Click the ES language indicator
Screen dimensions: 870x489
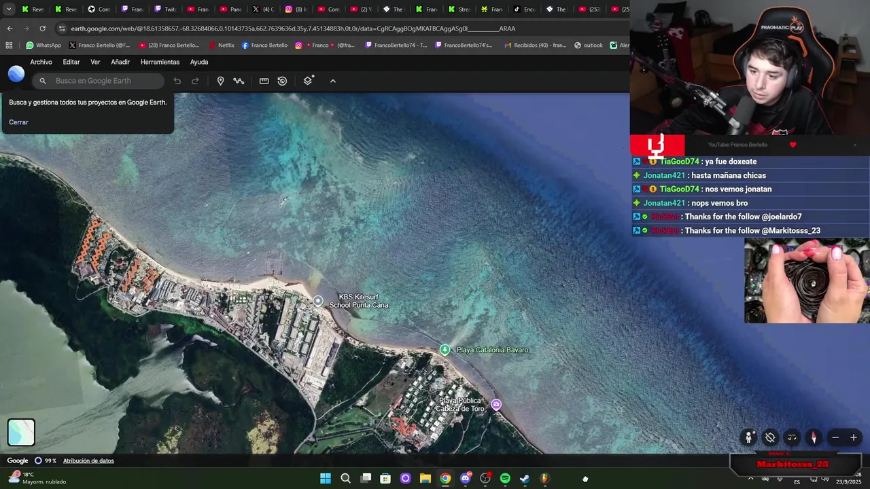[797, 482]
